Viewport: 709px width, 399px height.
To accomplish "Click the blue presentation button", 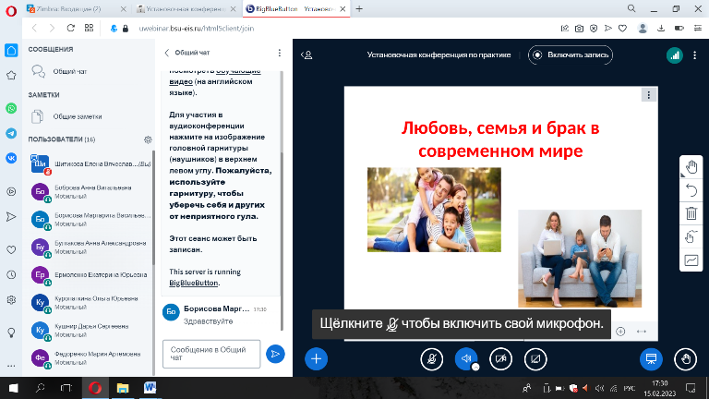I will coord(651,358).
